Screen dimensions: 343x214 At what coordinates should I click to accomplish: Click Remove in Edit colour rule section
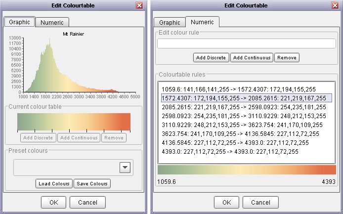click(x=287, y=57)
